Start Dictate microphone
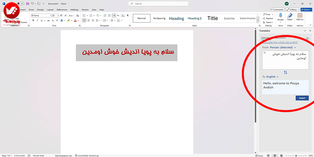 point(281,16)
